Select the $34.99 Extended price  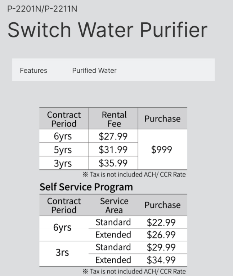coord(161,260)
